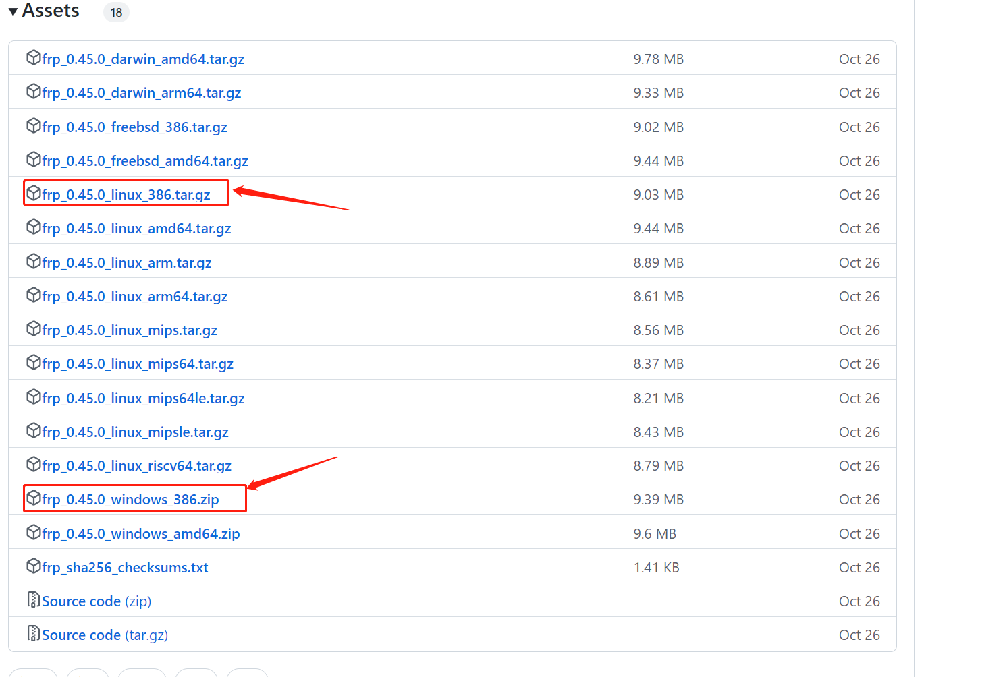Download frp_0.45.0_windows_amd64.zip
Viewport: 1007px width, 677px height.
(141, 534)
